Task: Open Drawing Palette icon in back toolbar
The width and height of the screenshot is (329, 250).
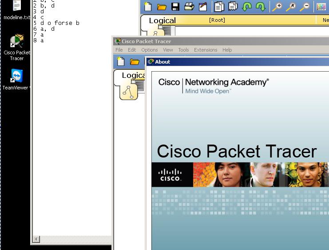Action: (321, 7)
